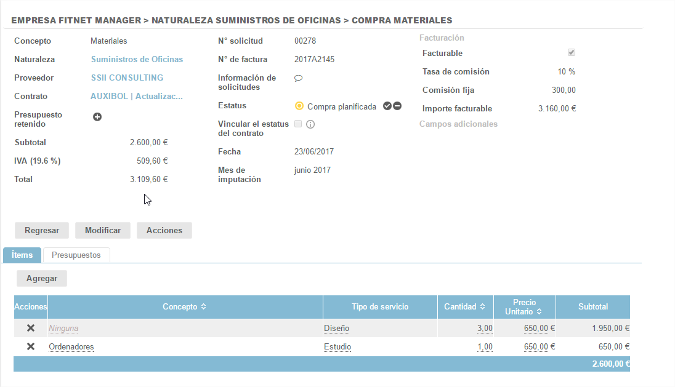Select the Compra planificada status radio indicator
This screenshot has height=387, width=675.
(299, 106)
